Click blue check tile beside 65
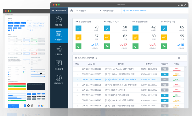 tap(164, 29)
